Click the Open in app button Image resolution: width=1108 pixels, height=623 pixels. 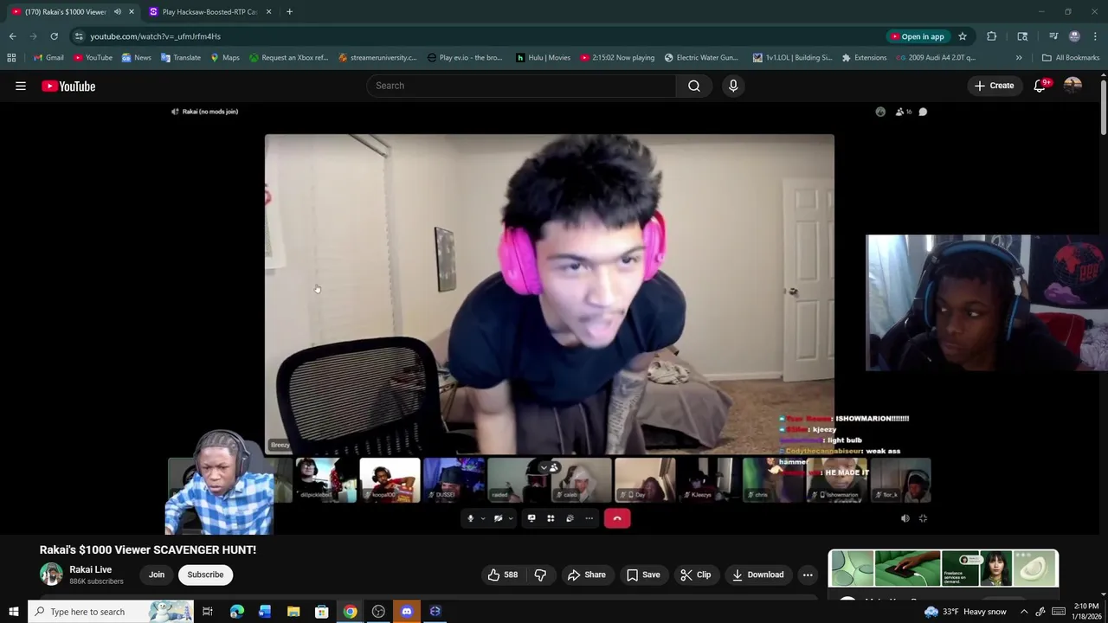coord(918,36)
